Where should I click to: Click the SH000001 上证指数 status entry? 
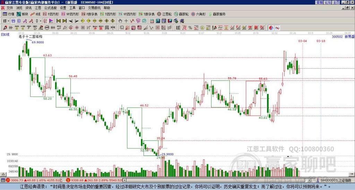tap(336, 180)
